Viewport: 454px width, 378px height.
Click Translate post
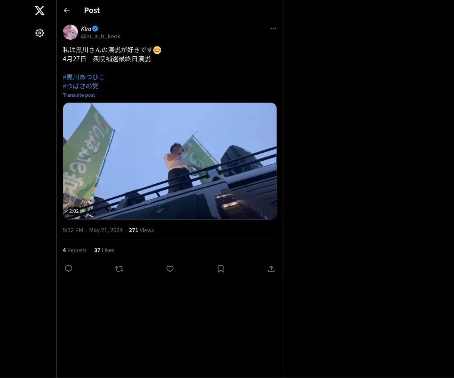pyautogui.click(x=79, y=95)
